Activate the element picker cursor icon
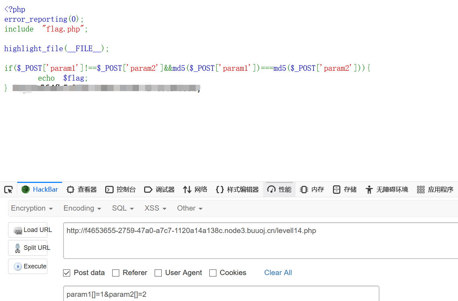Image resolution: width=458 pixels, height=301 pixels. tap(8, 190)
